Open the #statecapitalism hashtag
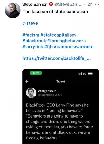The image size is (104, 144). (58, 35)
